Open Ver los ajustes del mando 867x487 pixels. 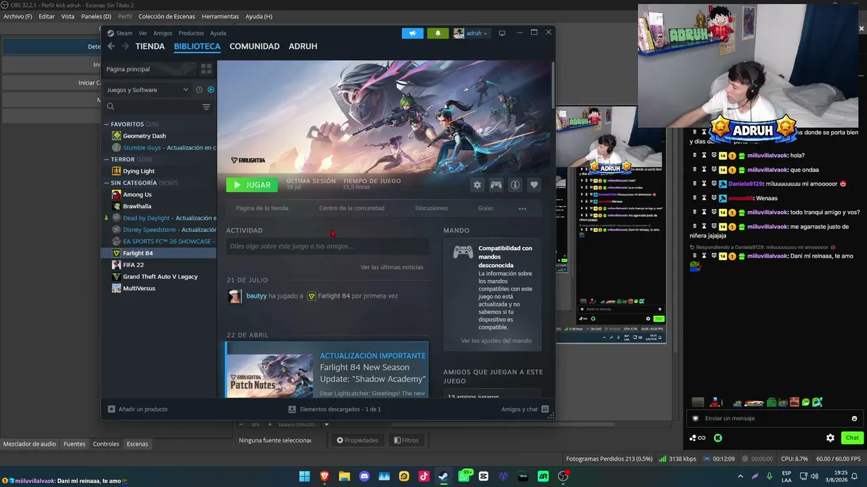point(496,341)
